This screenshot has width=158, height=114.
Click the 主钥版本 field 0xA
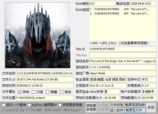108,85
